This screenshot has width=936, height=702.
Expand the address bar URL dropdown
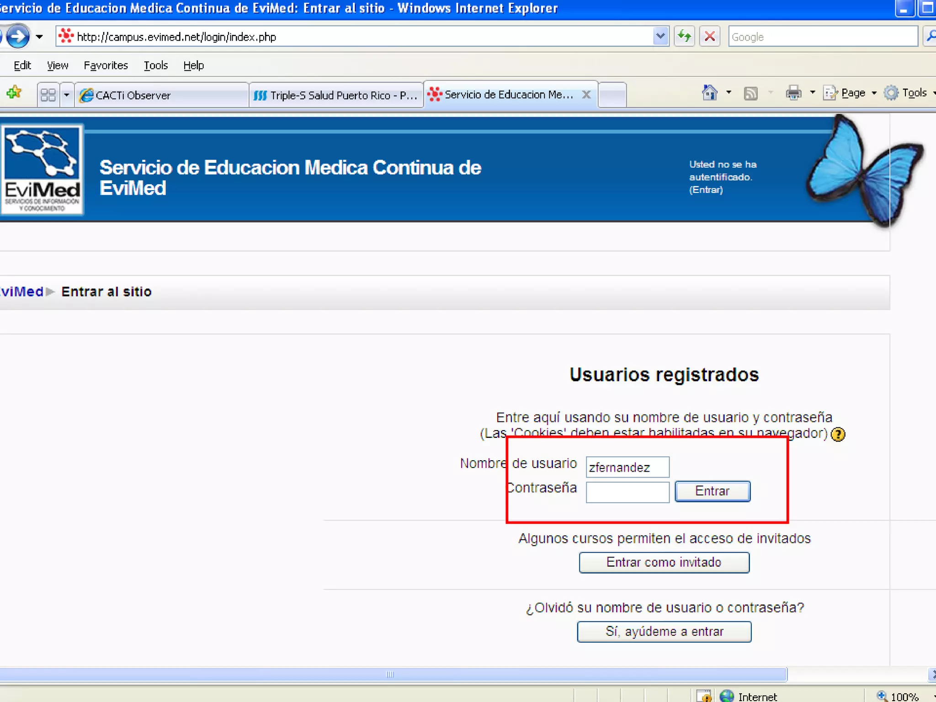(x=660, y=36)
